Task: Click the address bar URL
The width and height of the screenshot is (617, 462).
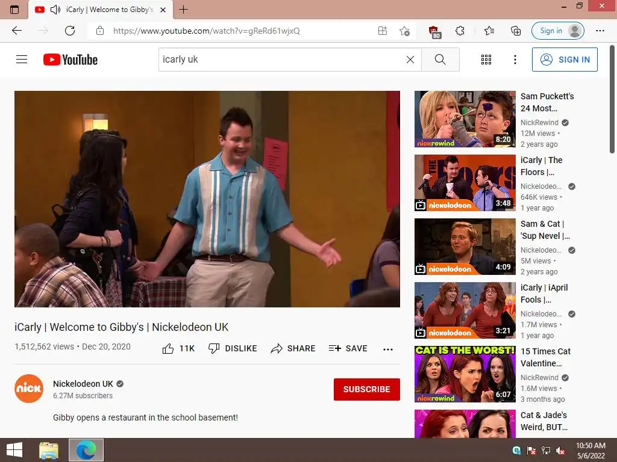Action: (207, 31)
